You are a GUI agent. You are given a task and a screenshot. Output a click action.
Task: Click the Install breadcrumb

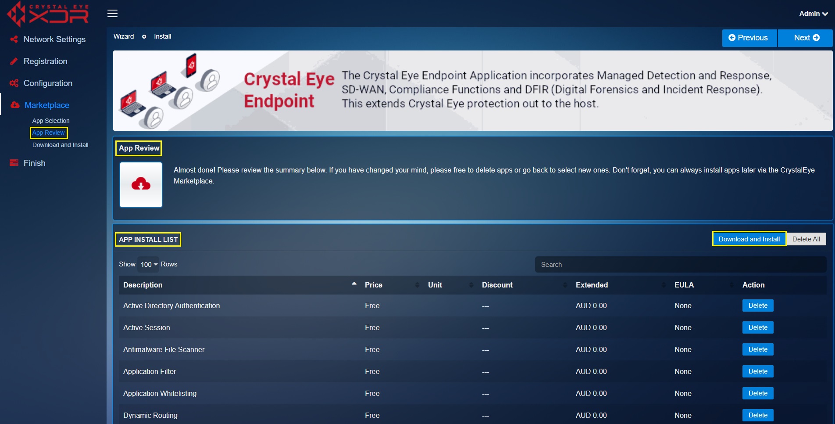[162, 36]
